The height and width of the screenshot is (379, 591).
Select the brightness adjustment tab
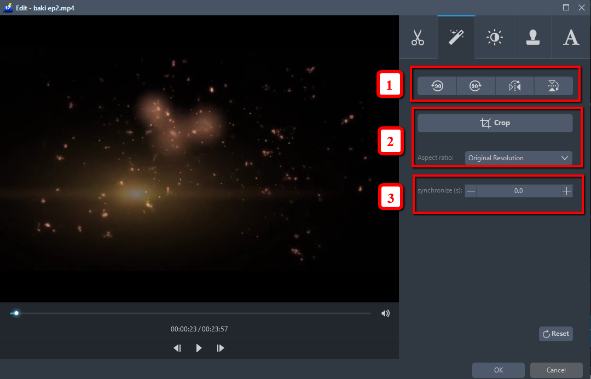pos(494,37)
